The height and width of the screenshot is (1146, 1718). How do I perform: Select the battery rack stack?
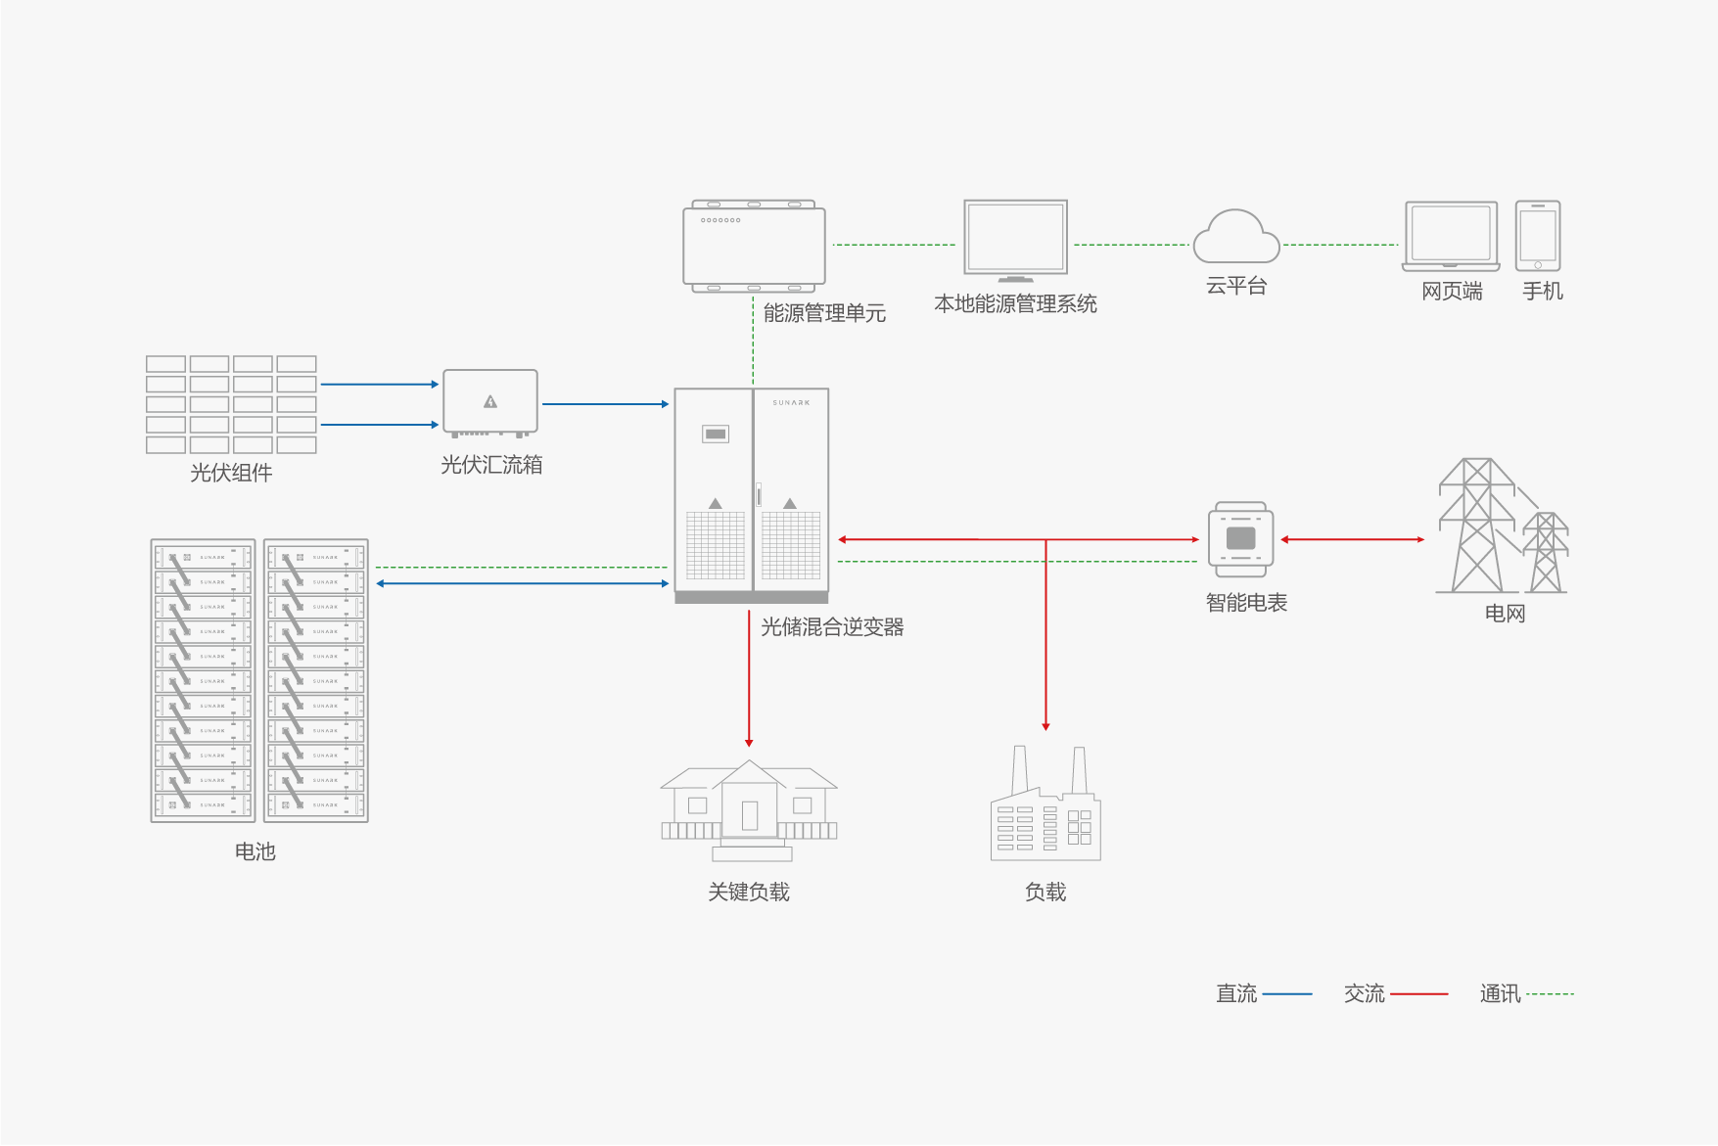coord(259,680)
